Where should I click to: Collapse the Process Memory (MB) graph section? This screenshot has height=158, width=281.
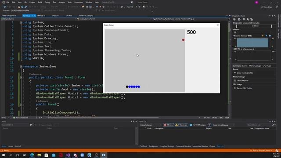[x=233, y=36]
